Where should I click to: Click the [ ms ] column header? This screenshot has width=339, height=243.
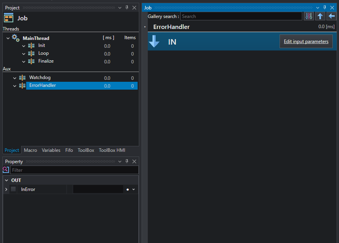pos(108,38)
